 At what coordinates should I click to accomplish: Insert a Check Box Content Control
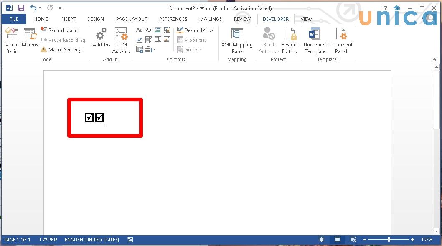pos(140,40)
